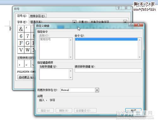Open the 子集 subset dropdown
158x120 pixels.
(x=125, y=22)
